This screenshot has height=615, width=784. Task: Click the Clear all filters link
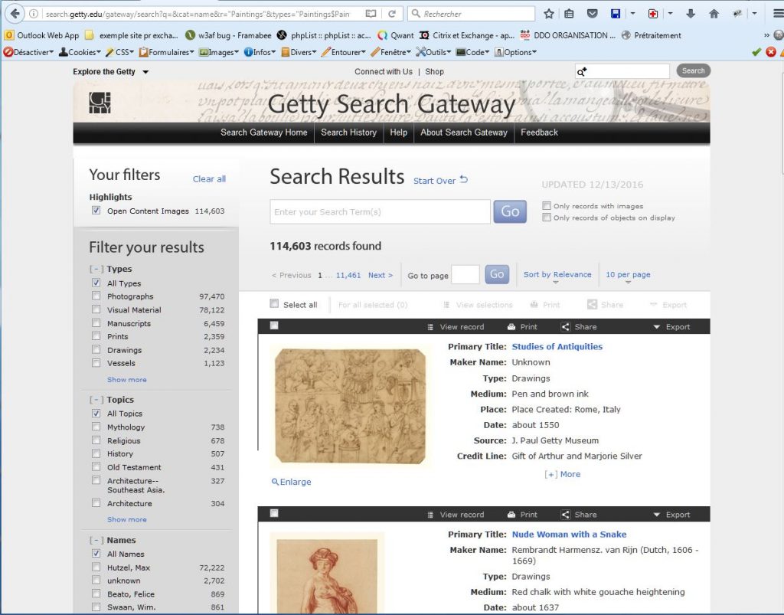(x=209, y=179)
